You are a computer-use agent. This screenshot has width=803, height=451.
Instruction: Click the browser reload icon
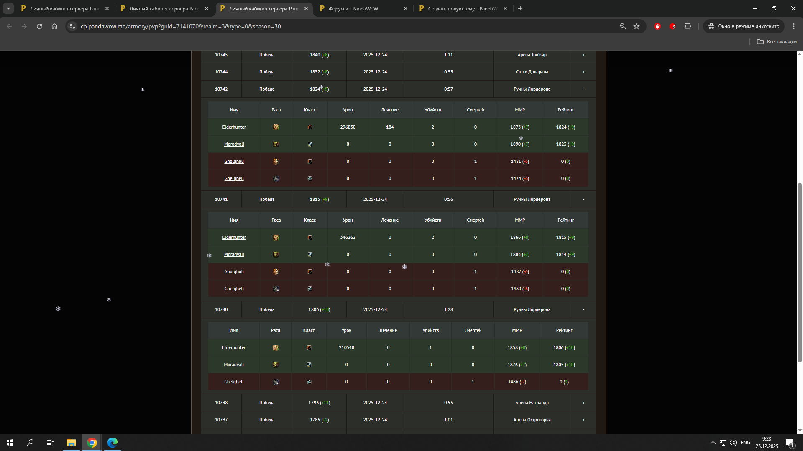point(39,26)
